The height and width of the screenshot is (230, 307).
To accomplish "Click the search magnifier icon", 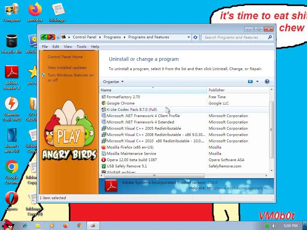I will coord(270,37).
